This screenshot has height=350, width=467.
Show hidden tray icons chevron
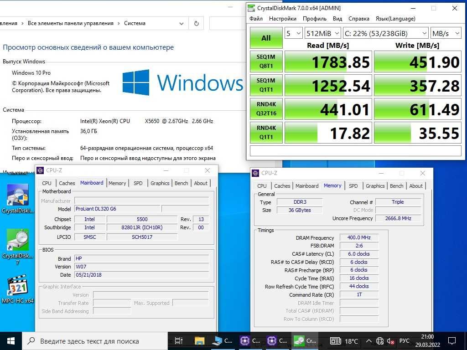[368, 341]
